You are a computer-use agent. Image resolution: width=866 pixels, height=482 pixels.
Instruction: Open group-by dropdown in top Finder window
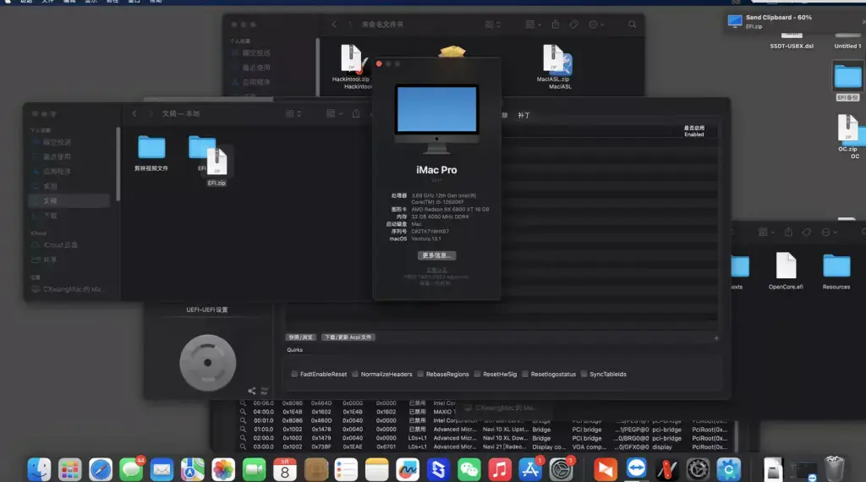pos(533,25)
